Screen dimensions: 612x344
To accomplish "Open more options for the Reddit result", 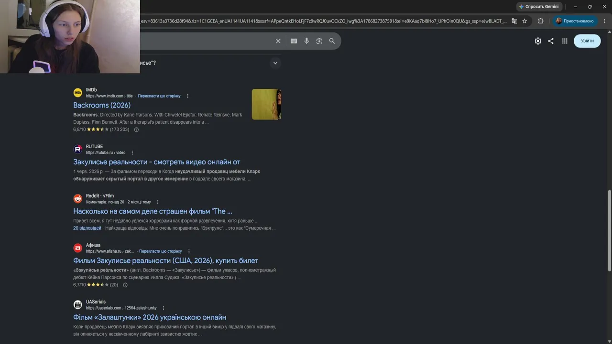I will 158,202.
